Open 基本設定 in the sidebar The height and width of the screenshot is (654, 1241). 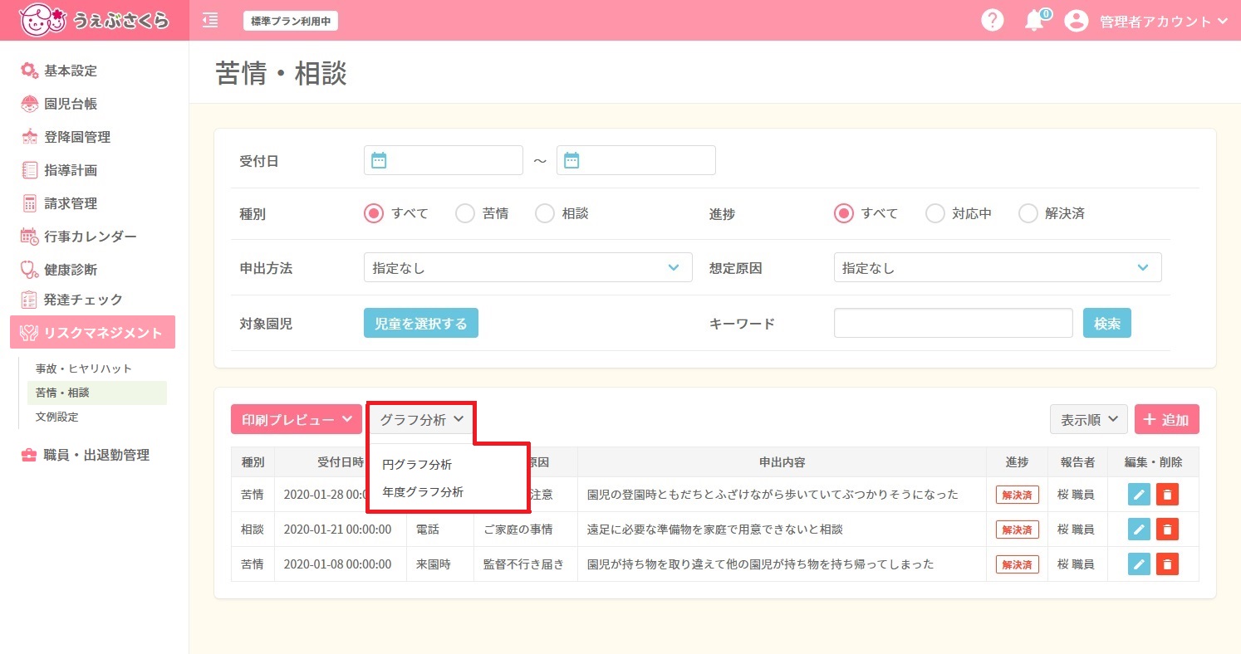click(x=71, y=71)
